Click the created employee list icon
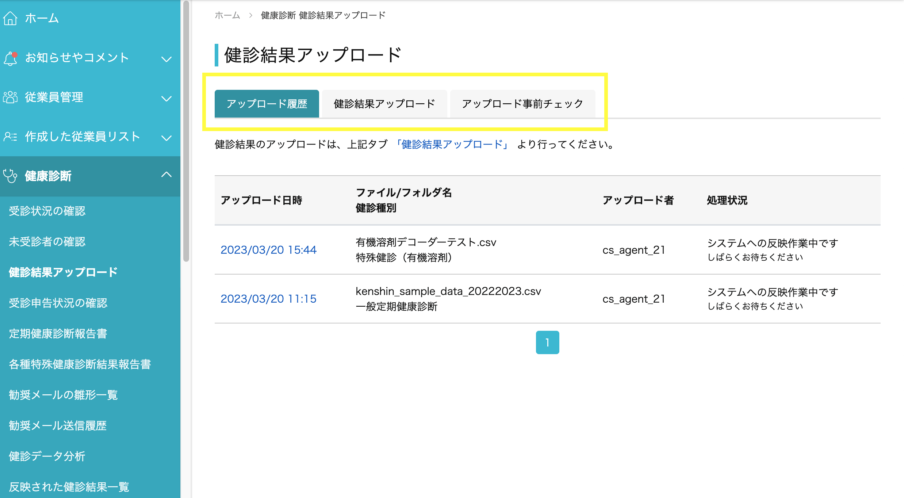The width and height of the screenshot is (904, 498). [x=10, y=137]
